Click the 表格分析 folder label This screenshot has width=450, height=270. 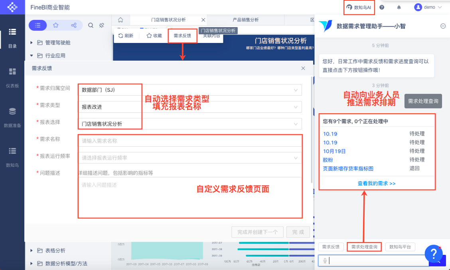55,250
